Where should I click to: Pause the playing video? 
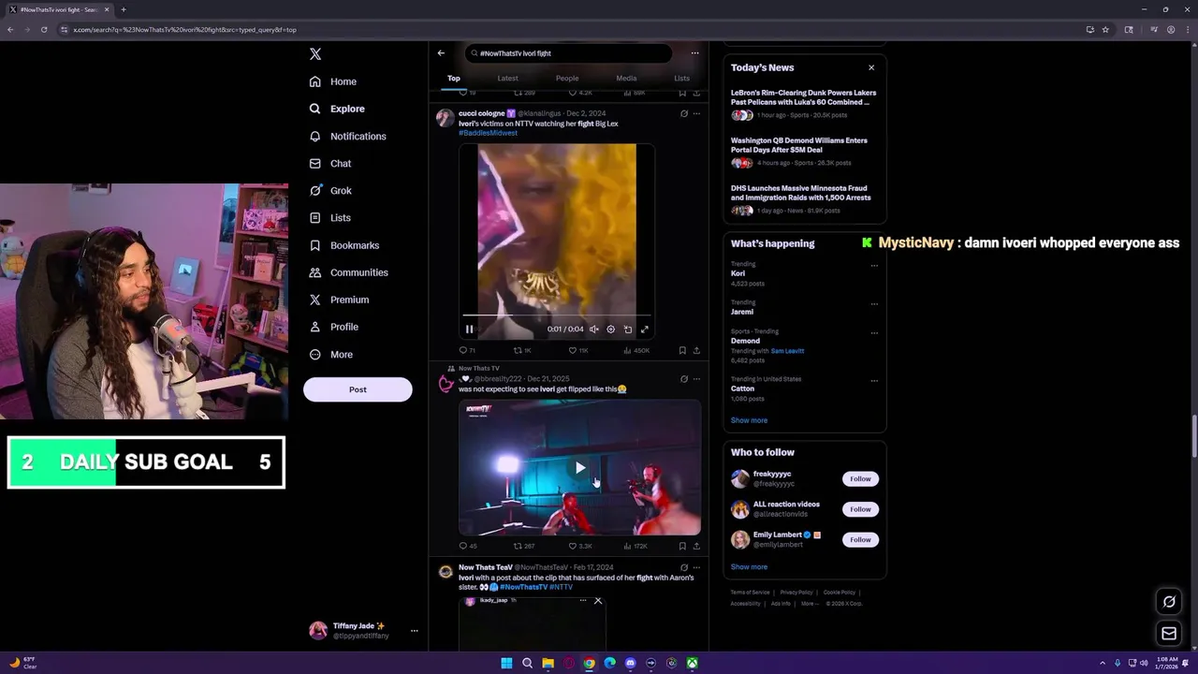click(x=469, y=330)
